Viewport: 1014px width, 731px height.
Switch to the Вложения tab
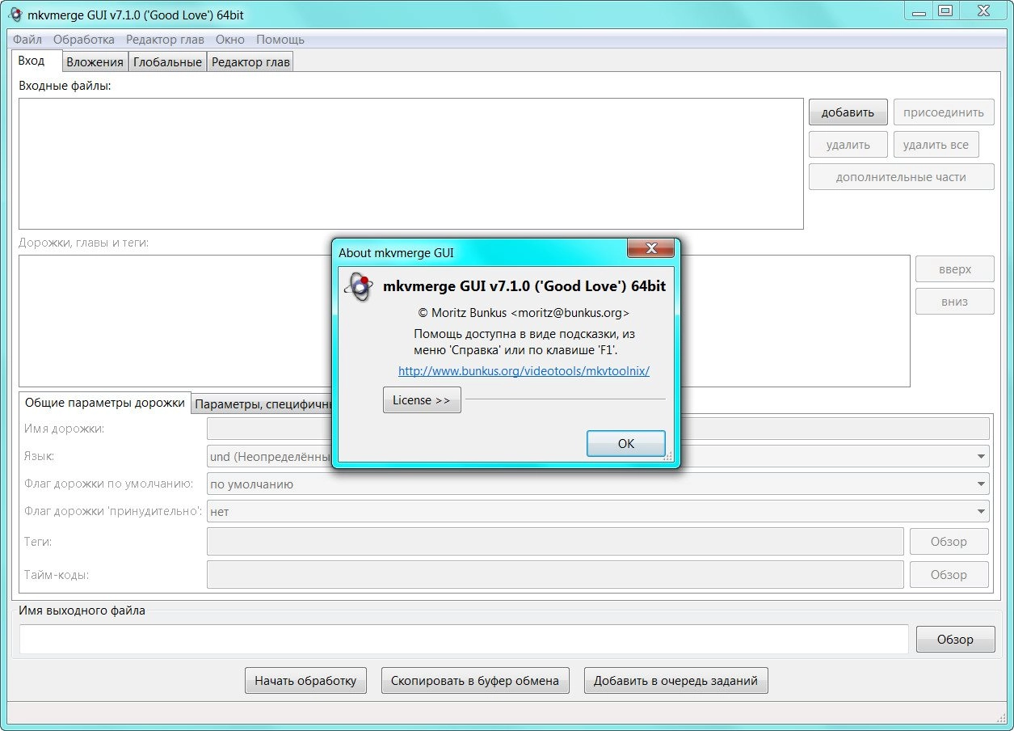pos(95,62)
